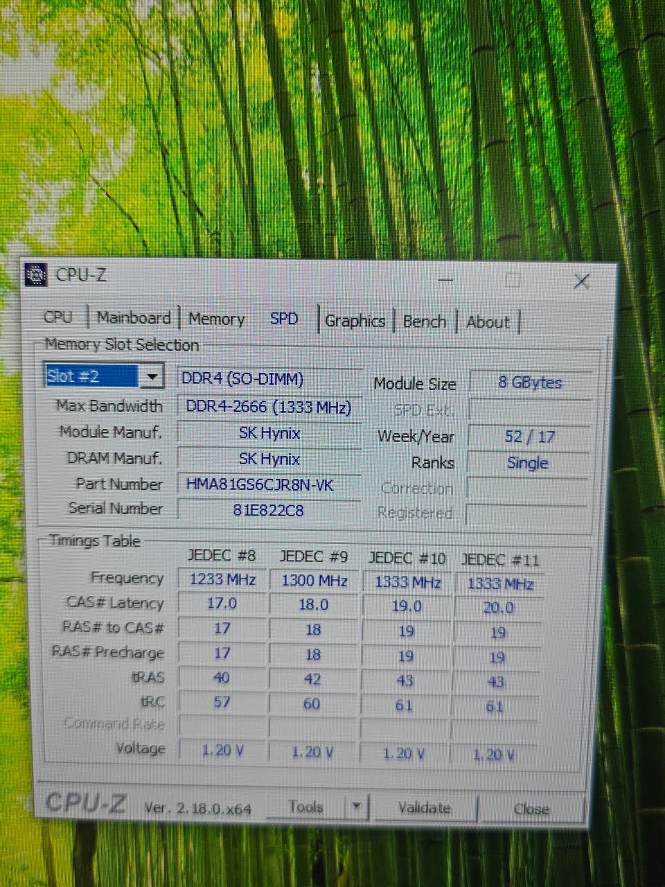Click the empty Correction field
Viewport: 665px width, 887px height.
click(x=527, y=488)
